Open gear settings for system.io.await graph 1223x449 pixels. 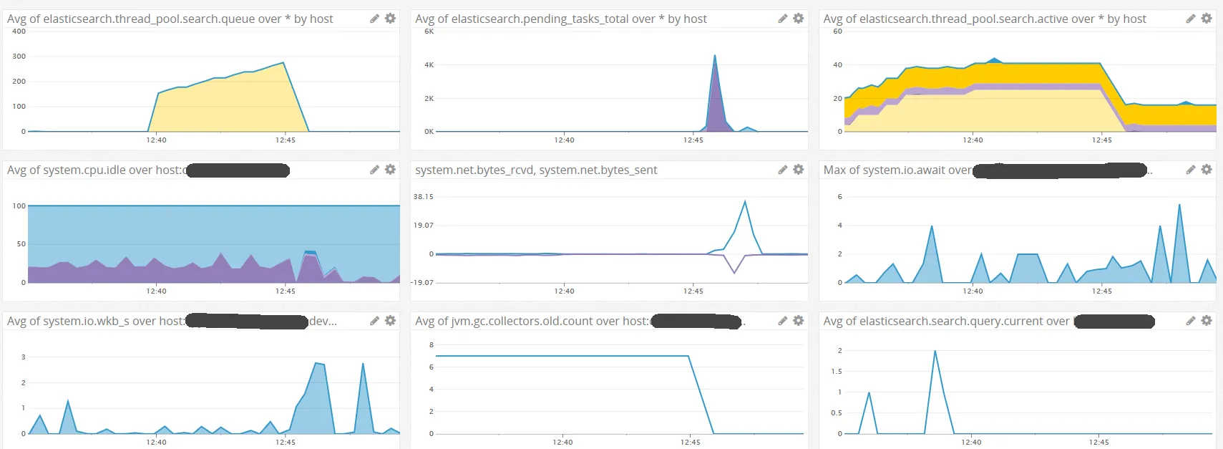1207,170
